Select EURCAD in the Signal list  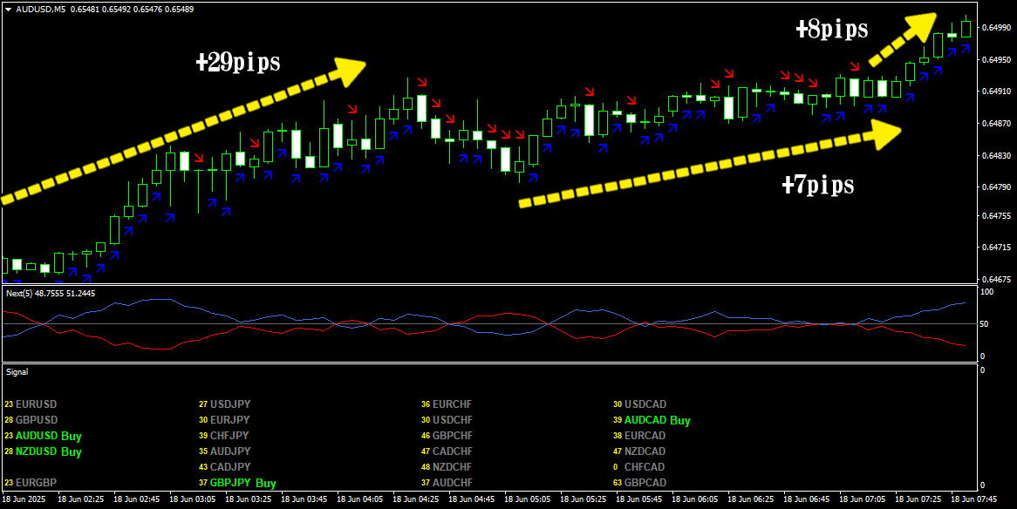[645, 436]
